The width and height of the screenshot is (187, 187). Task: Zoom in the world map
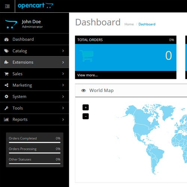(x=86, y=107)
